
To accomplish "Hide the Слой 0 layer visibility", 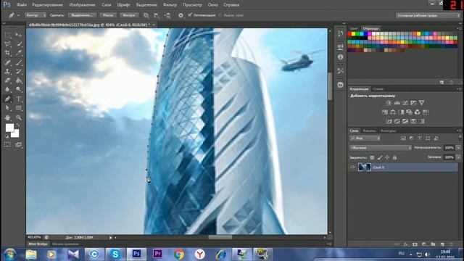I will point(352,167).
